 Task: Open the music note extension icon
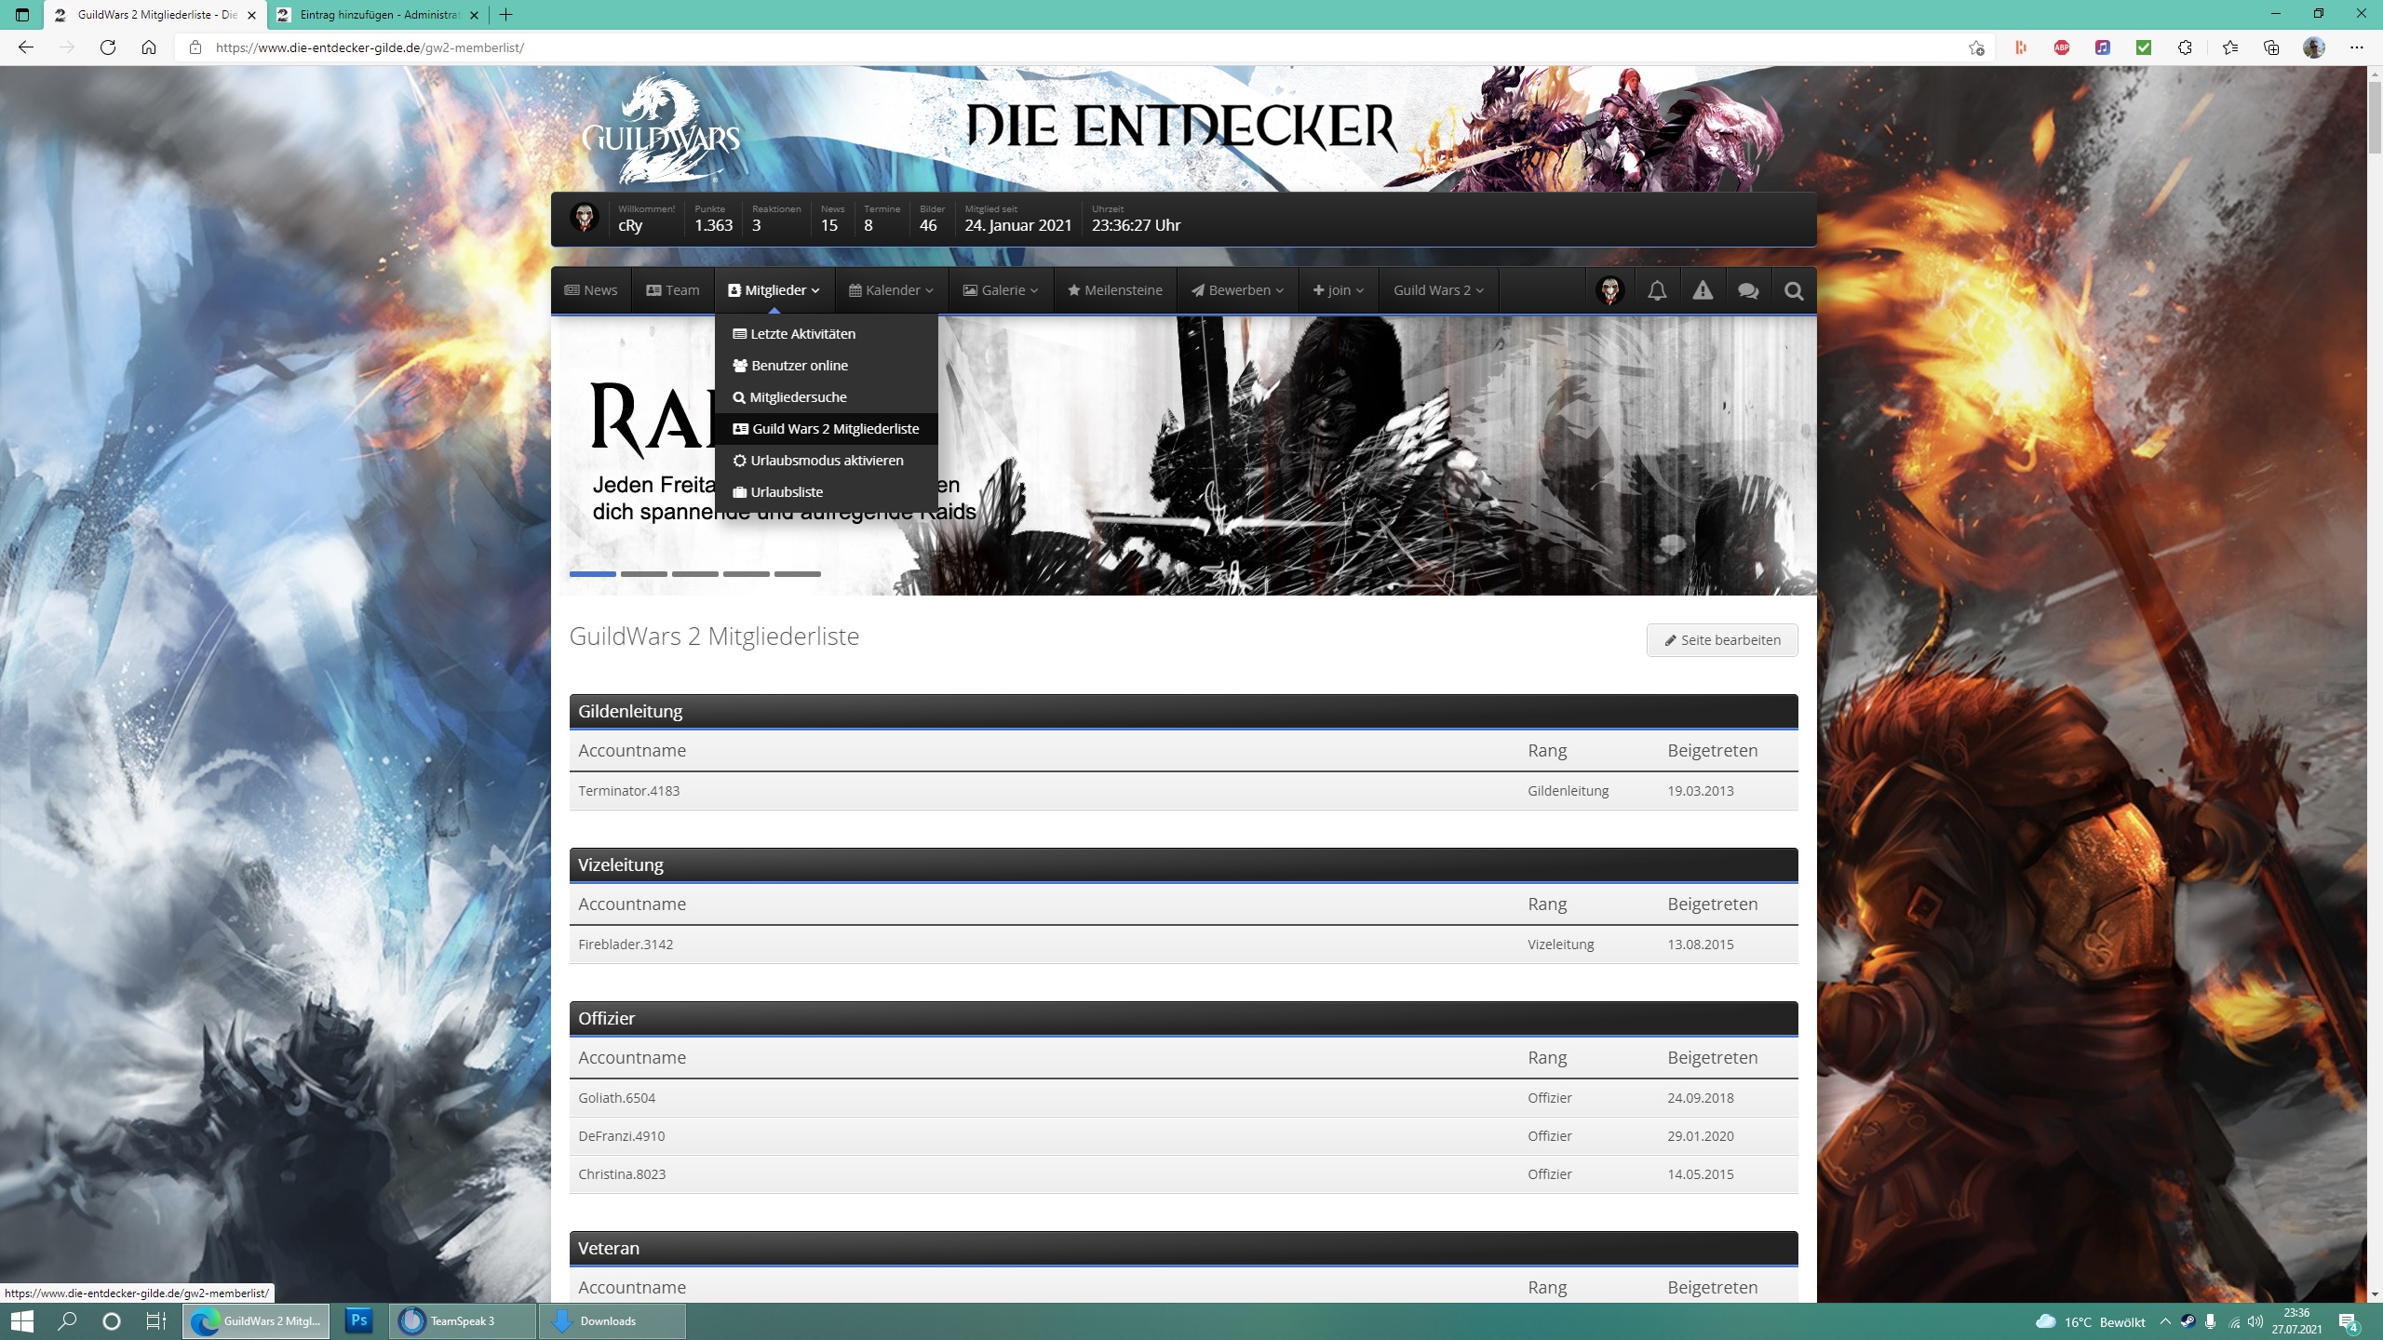point(2103,47)
